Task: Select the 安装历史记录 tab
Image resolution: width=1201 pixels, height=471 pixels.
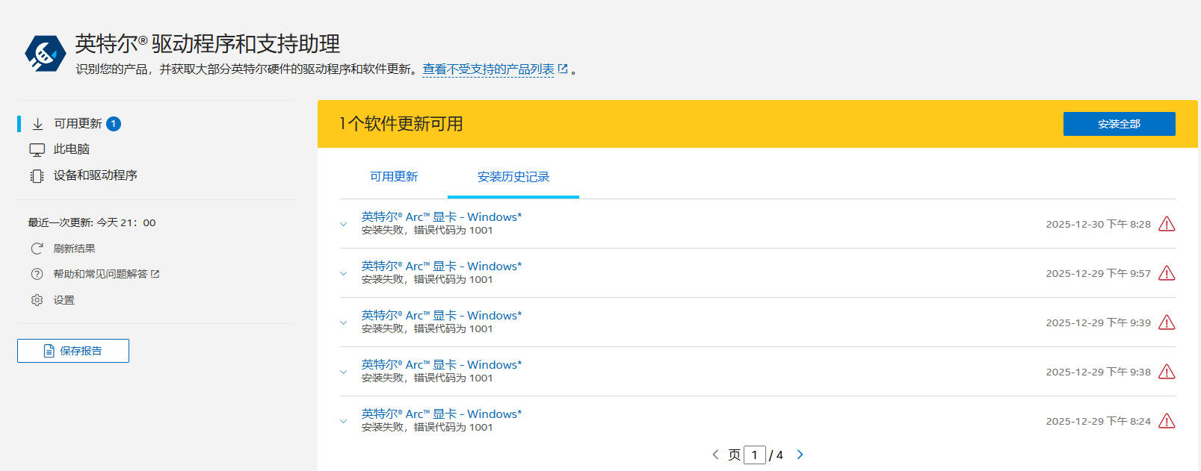Action: click(513, 177)
